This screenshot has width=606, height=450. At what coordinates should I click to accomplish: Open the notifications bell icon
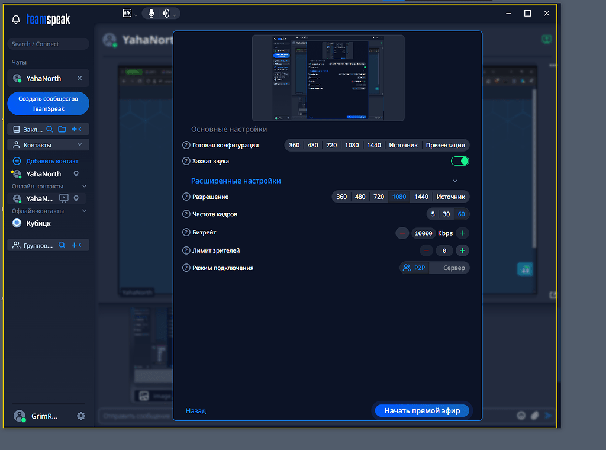(x=16, y=20)
